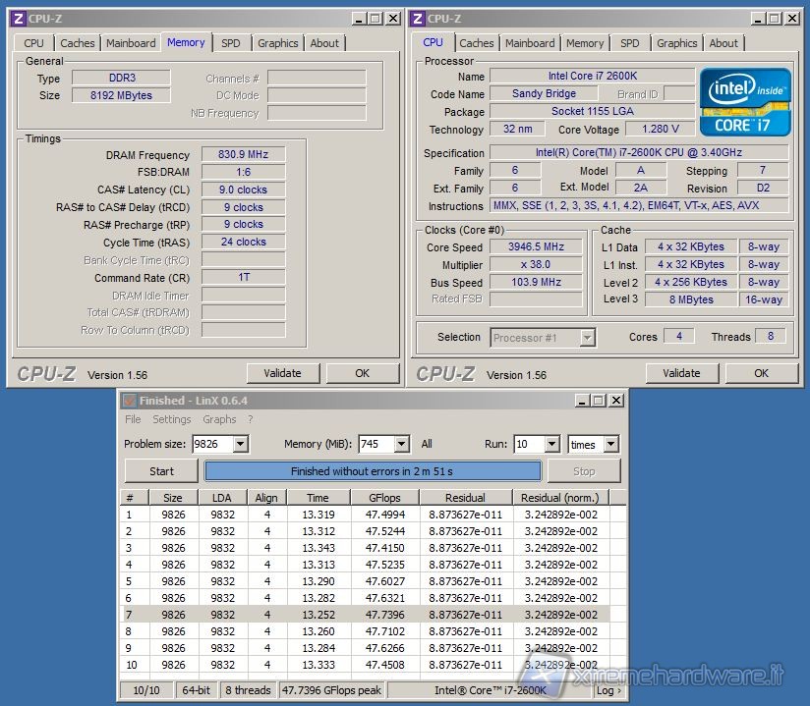This screenshot has height=706, width=810.
Task: Click OK in the CPU-Z Memory timings window
Action: pos(362,373)
